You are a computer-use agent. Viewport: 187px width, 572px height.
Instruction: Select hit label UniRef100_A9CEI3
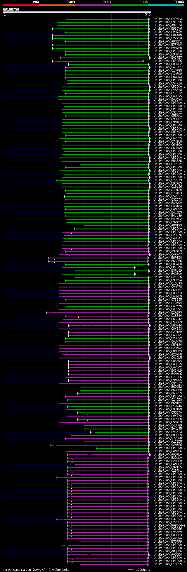tap(168, 432)
